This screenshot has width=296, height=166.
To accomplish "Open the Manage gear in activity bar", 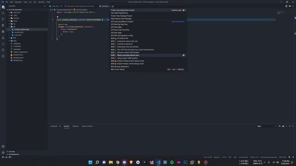I will pos(3,153).
